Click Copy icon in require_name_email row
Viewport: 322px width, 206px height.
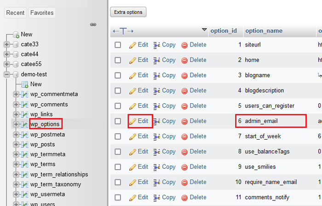tap(157, 182)
